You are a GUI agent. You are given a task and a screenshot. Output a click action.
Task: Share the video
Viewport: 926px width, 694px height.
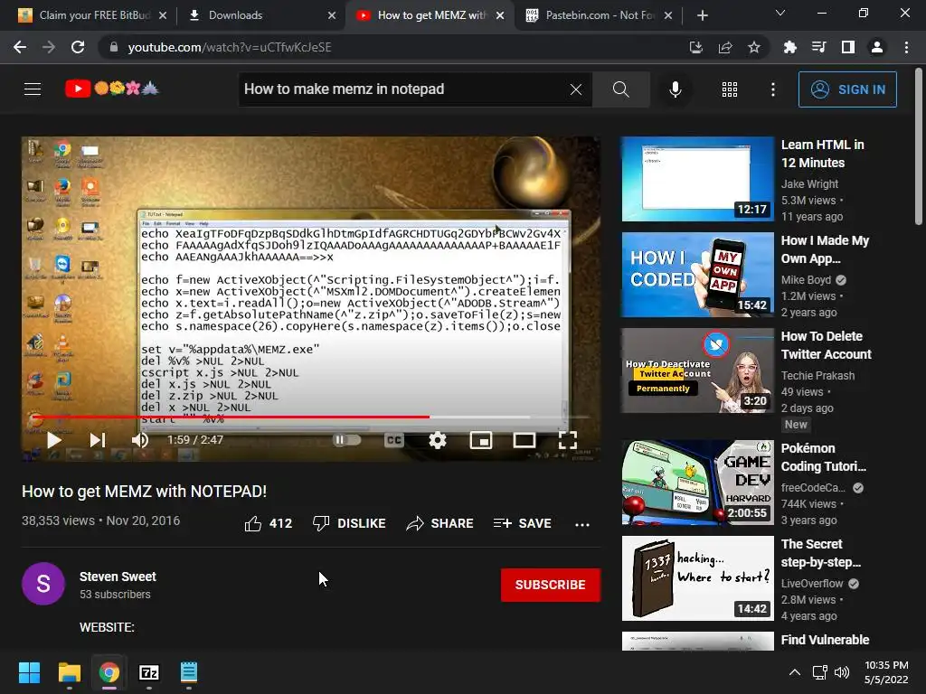pyautogui.click(x=440, y=523)
